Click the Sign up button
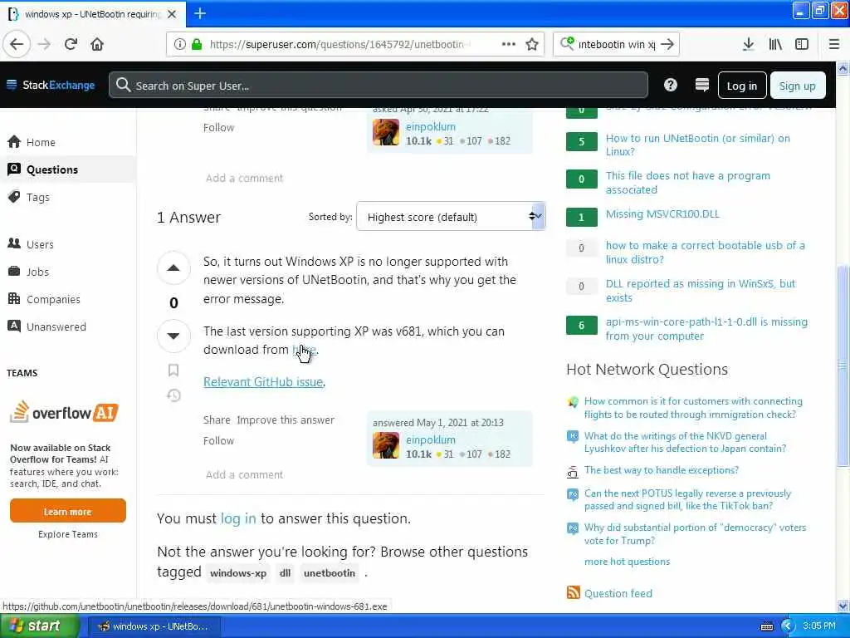This screenshot has height=638, width=850. coord(797,86)
